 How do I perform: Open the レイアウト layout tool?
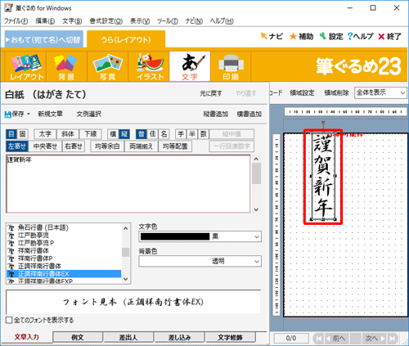(26, 66)
